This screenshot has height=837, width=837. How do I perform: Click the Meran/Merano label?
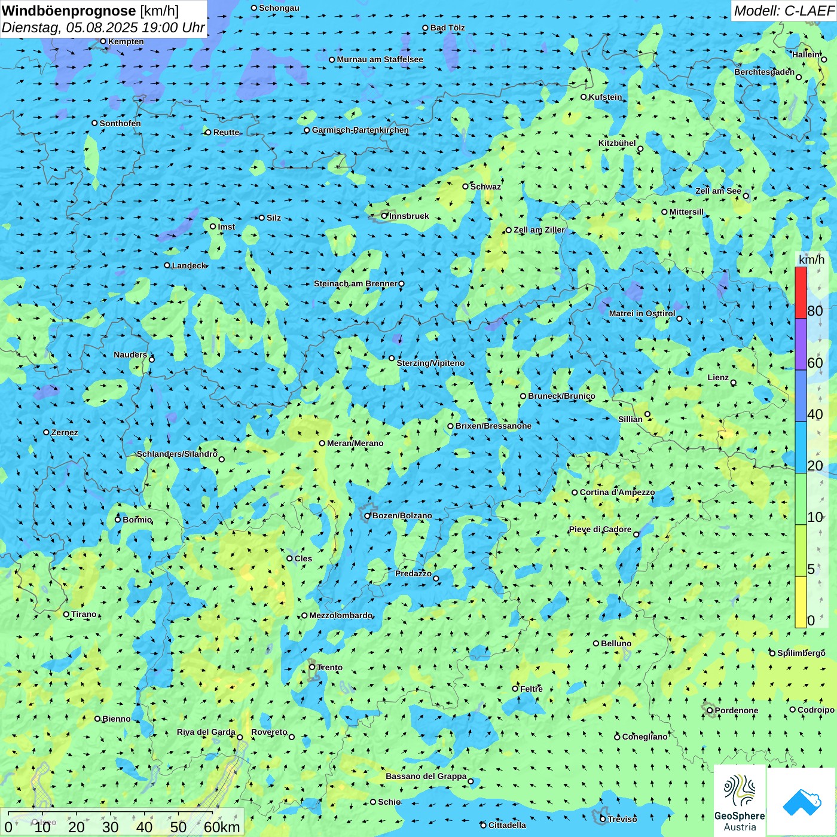pyautogui.click(x=355, y=443)
